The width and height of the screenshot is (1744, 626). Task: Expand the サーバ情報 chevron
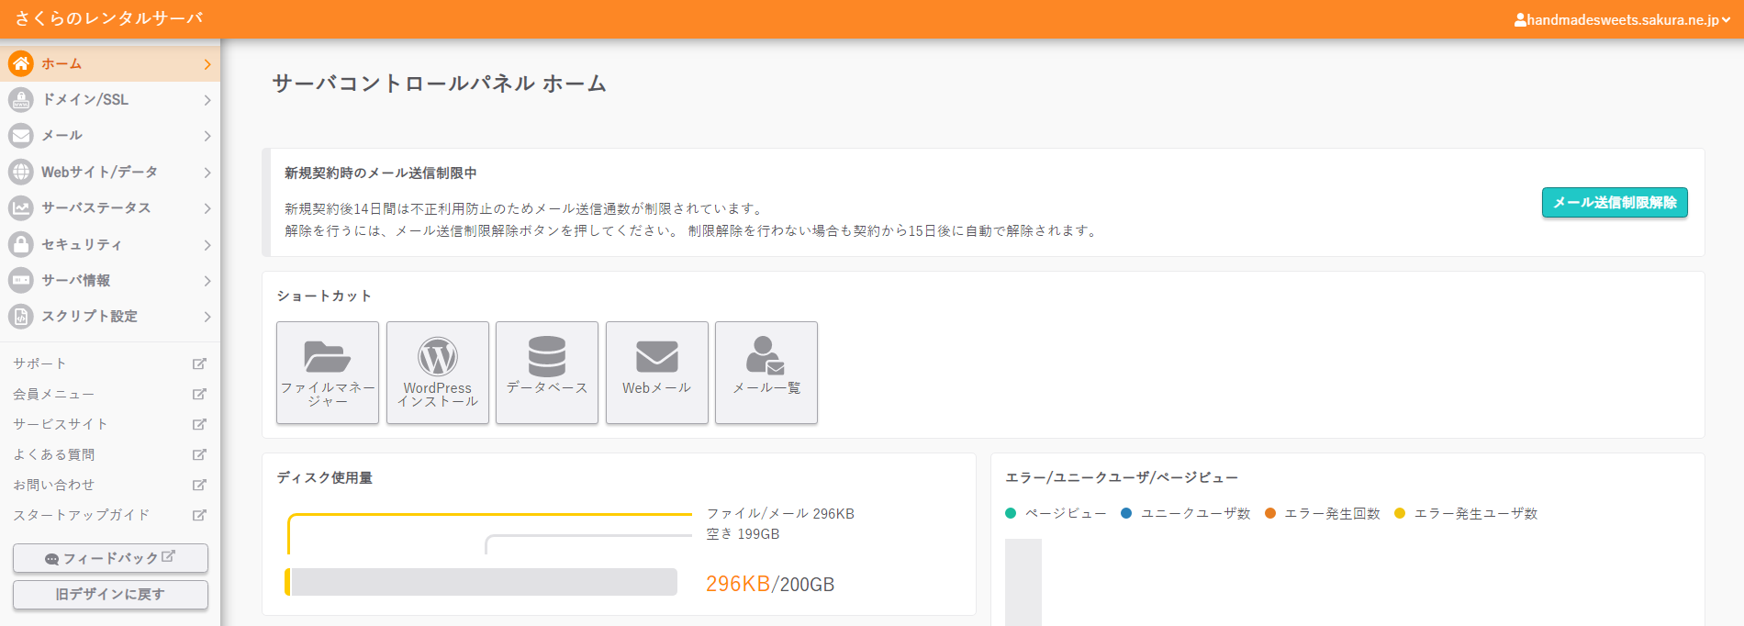pyautogui.click(x=207, y=281)
